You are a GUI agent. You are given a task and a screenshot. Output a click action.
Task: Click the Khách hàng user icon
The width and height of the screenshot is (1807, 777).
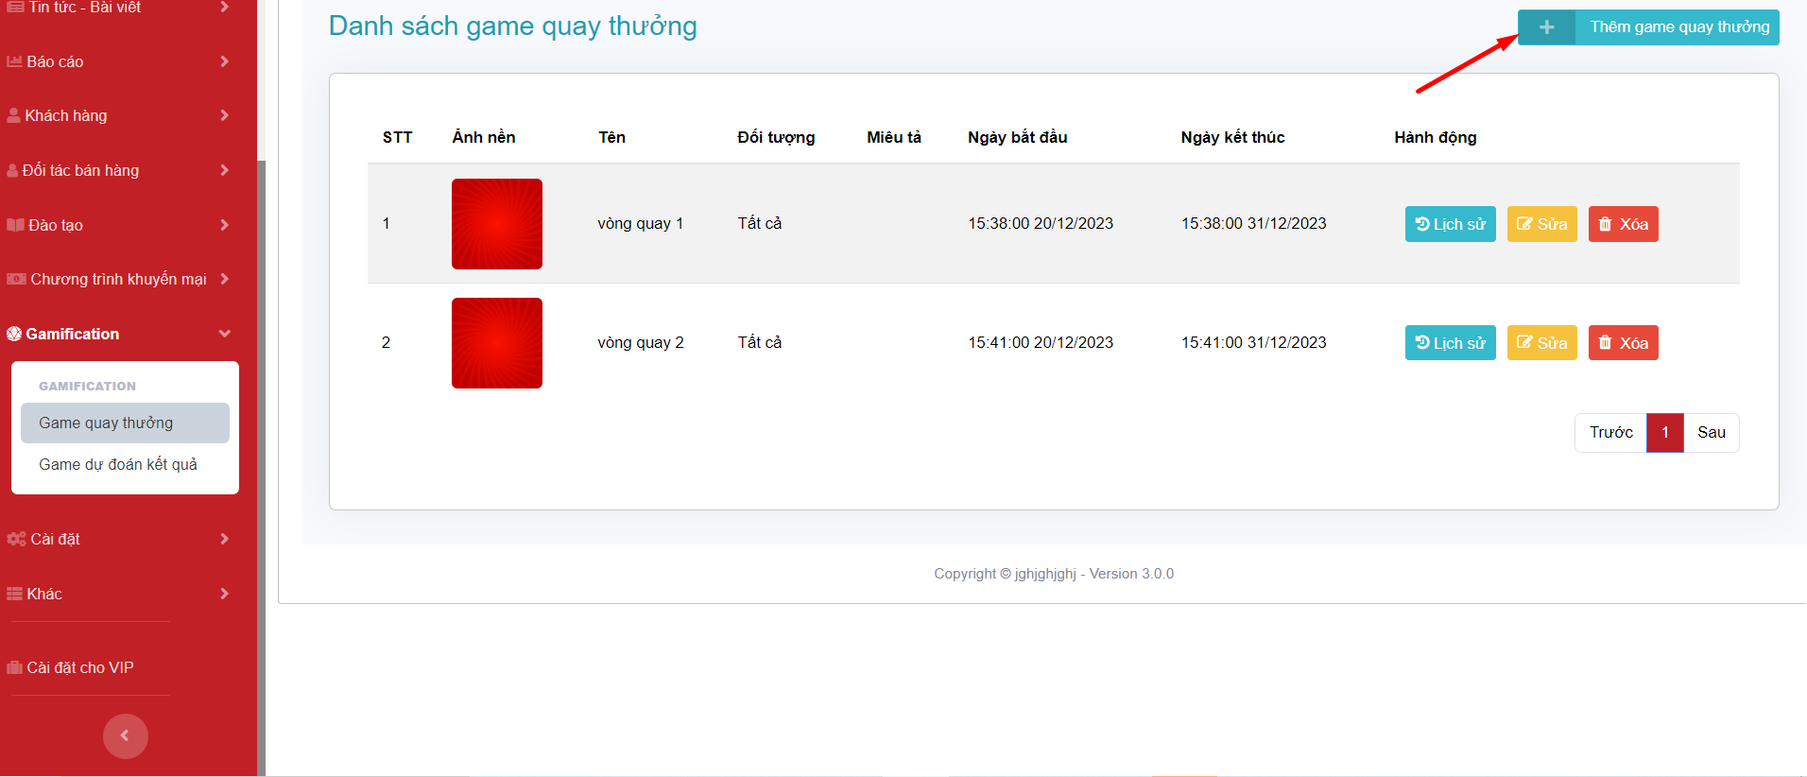pos(13,115)
